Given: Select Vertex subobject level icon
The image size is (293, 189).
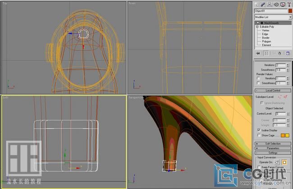Looking at the screenshot, I should tap(279, 97).
